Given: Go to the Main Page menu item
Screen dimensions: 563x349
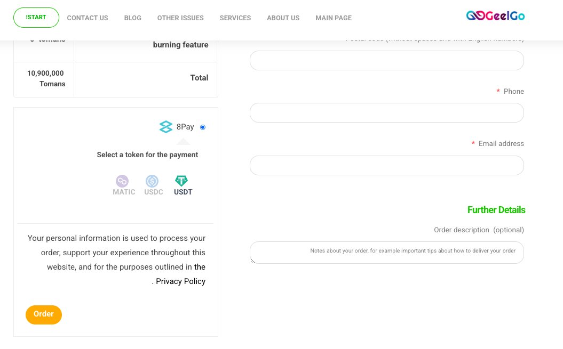Looking at the screenshot, I should [x=334, y=18].
